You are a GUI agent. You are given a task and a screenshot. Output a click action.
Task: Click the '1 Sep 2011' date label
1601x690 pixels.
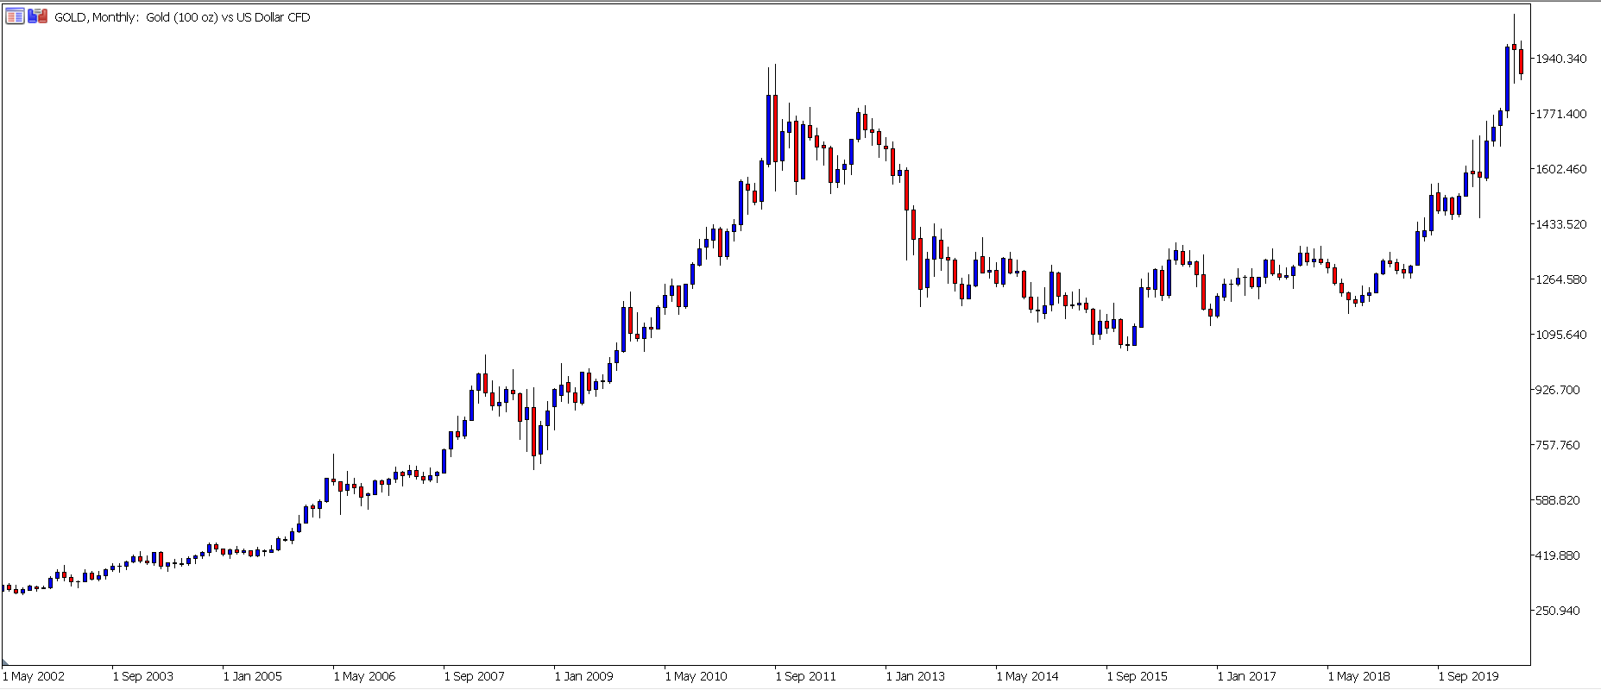click(806, 676)
